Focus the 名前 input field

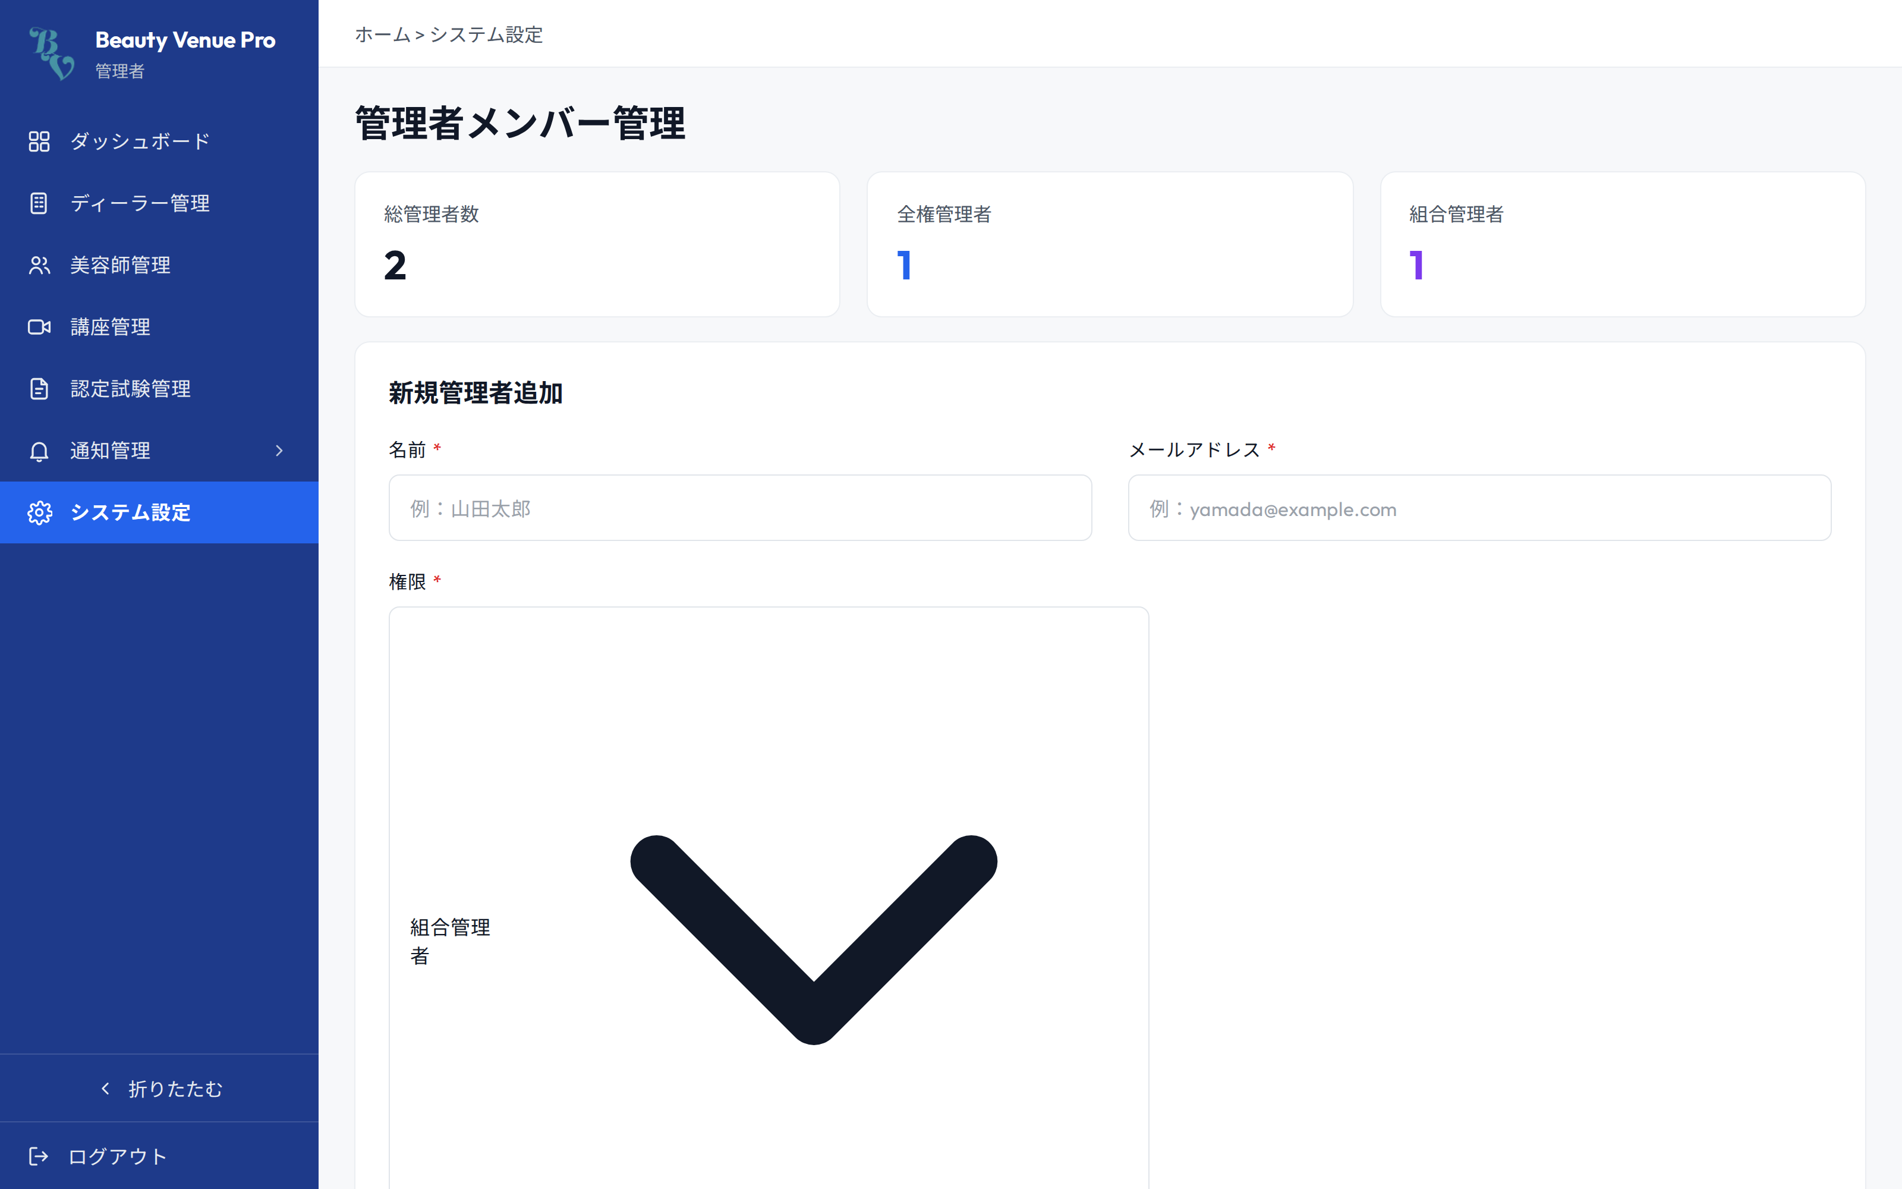[739, 508]
